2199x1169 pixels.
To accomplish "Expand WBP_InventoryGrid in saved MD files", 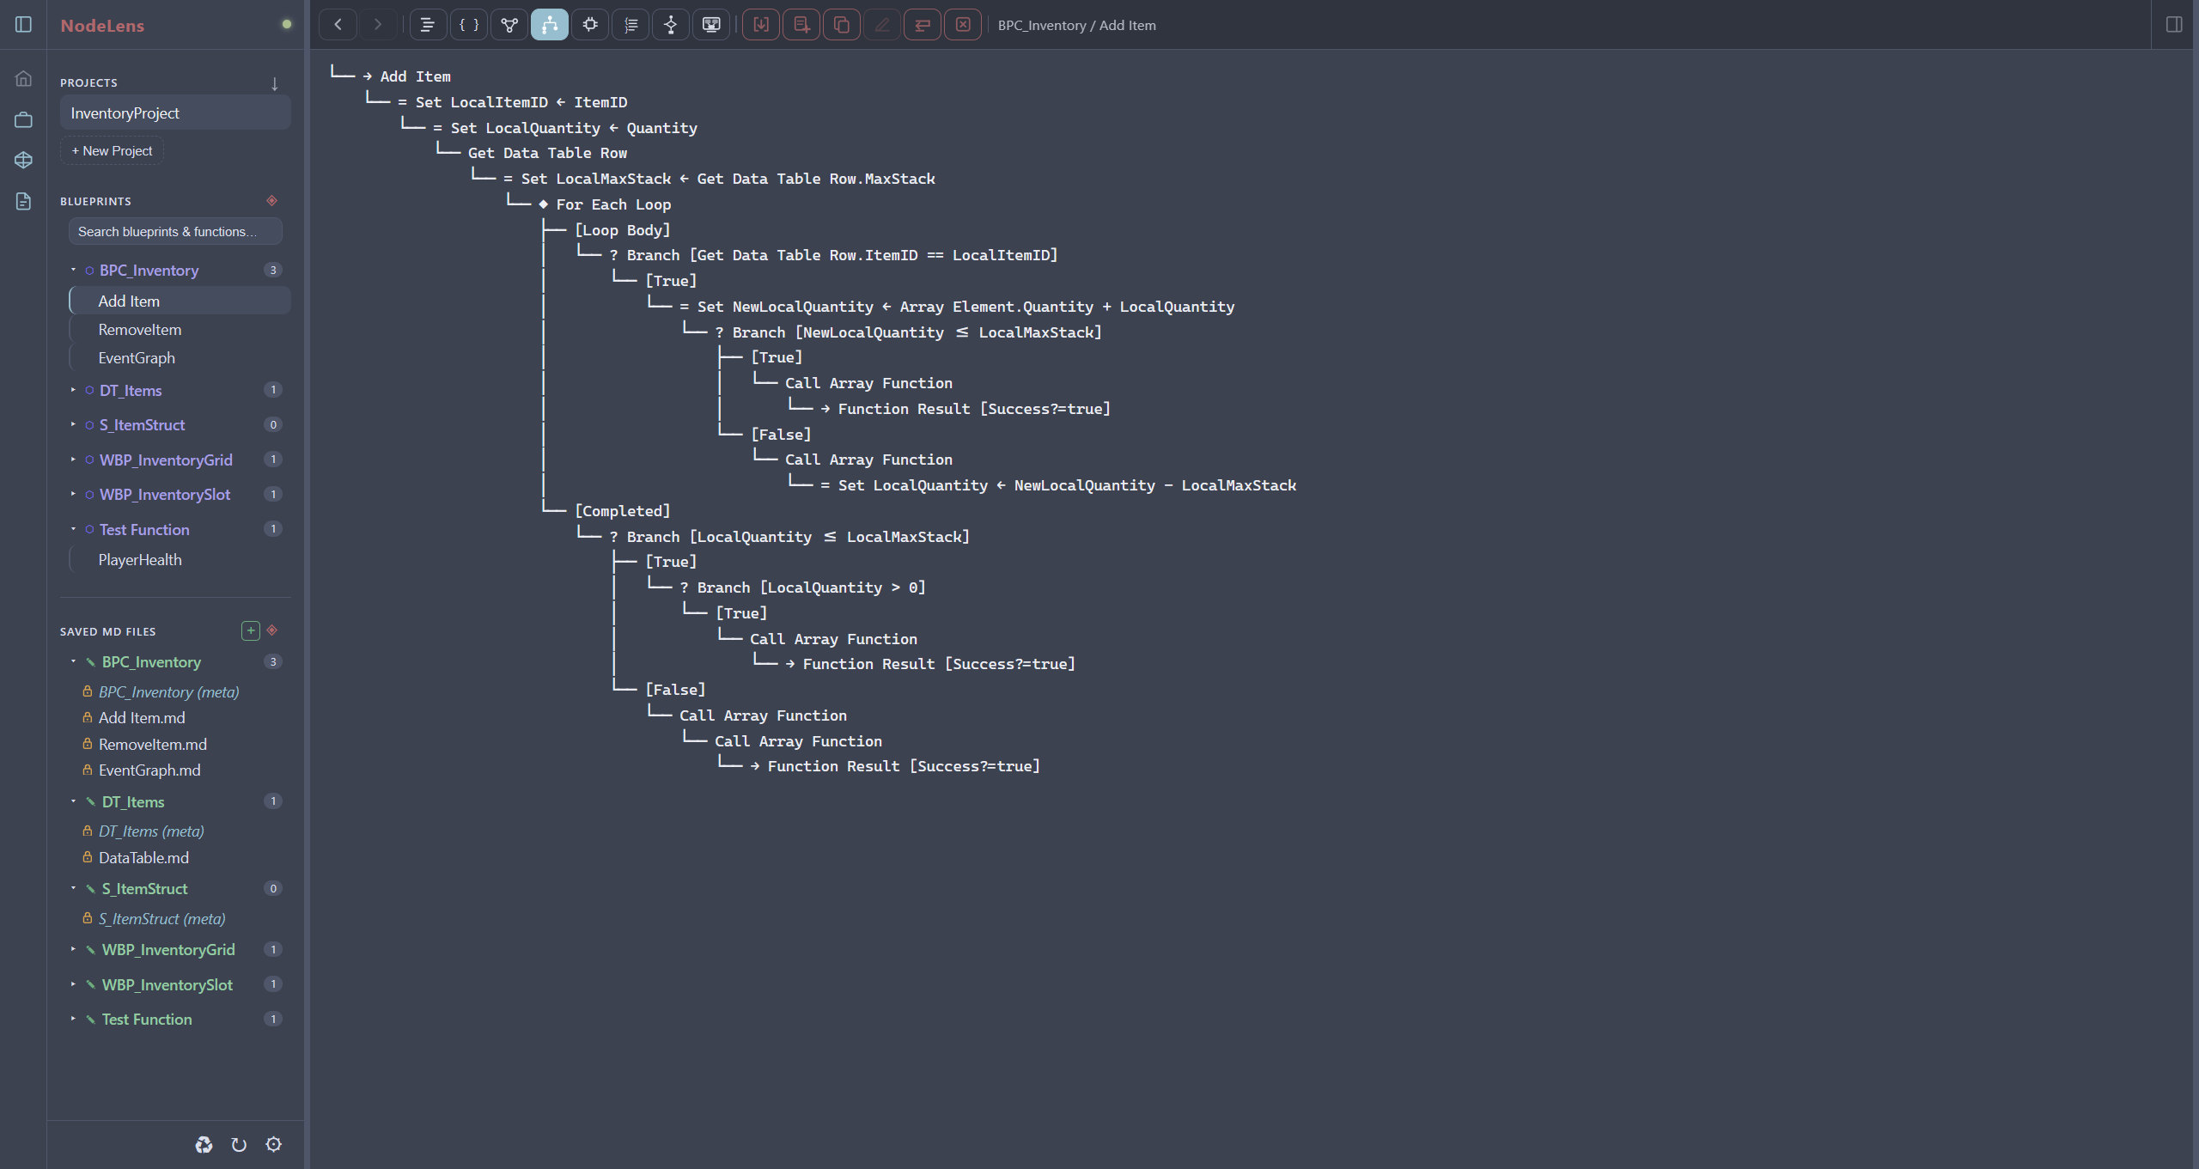I will click(73, 949).
